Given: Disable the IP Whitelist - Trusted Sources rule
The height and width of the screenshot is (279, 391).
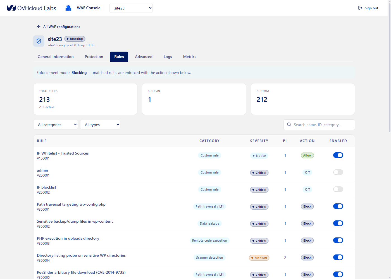Looking at the screenshot, I should tap(338, 155).
